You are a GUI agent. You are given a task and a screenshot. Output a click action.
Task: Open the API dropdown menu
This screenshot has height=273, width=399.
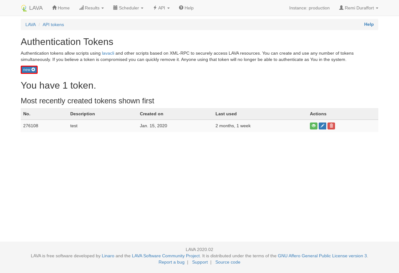(x=161, y=8)
